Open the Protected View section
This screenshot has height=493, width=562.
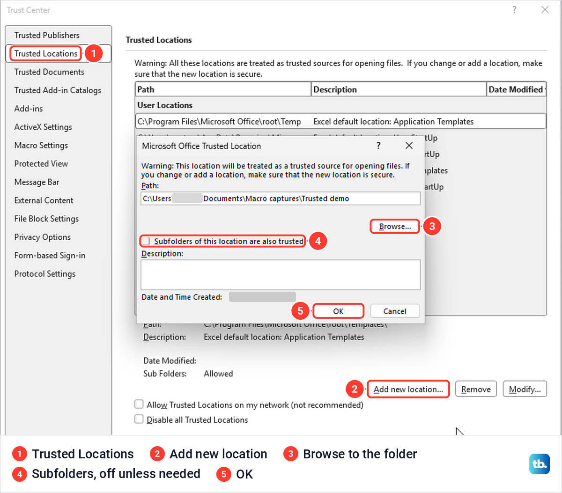coord(41,163)
